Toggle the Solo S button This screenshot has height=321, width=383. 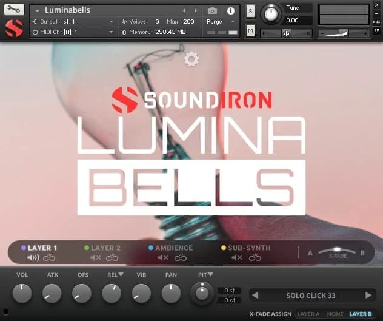click(250, 12)
